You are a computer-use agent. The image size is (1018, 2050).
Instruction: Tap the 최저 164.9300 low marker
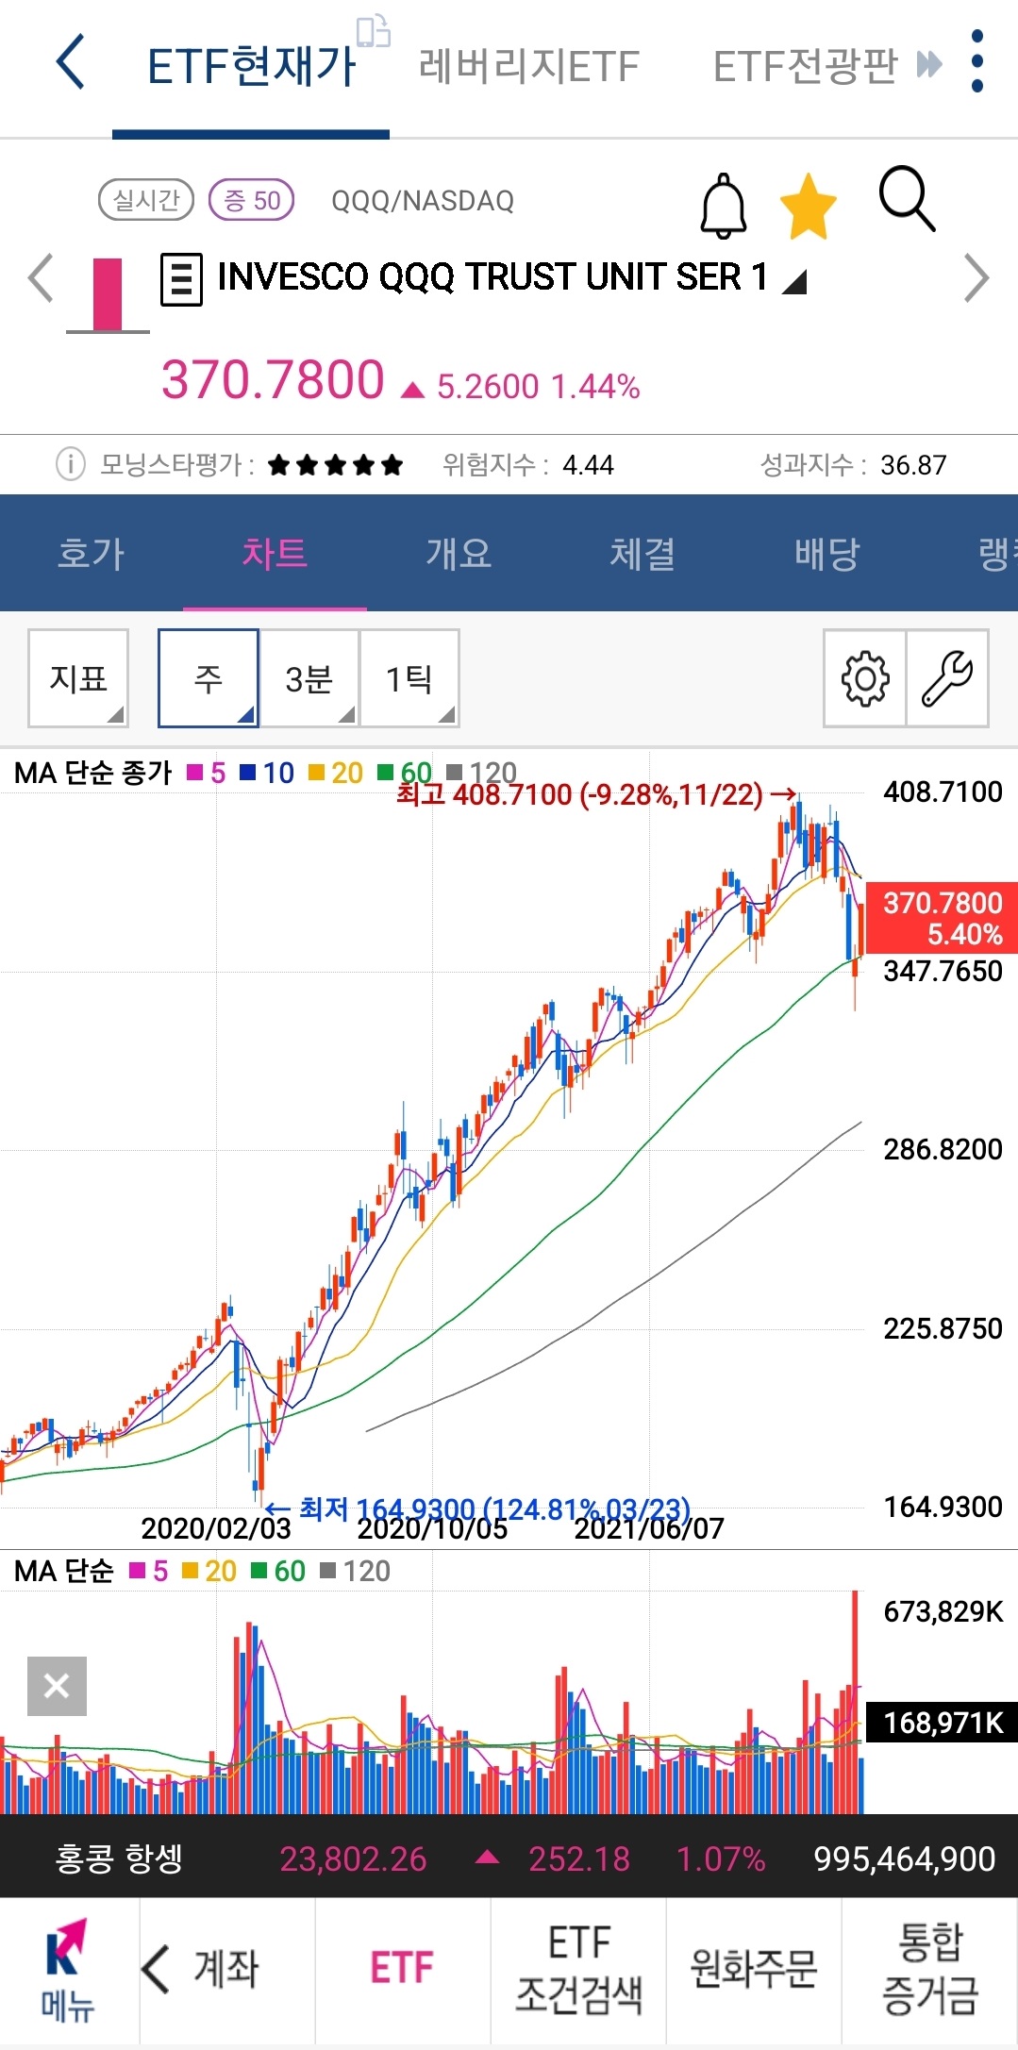click(x=478, y=1509)
